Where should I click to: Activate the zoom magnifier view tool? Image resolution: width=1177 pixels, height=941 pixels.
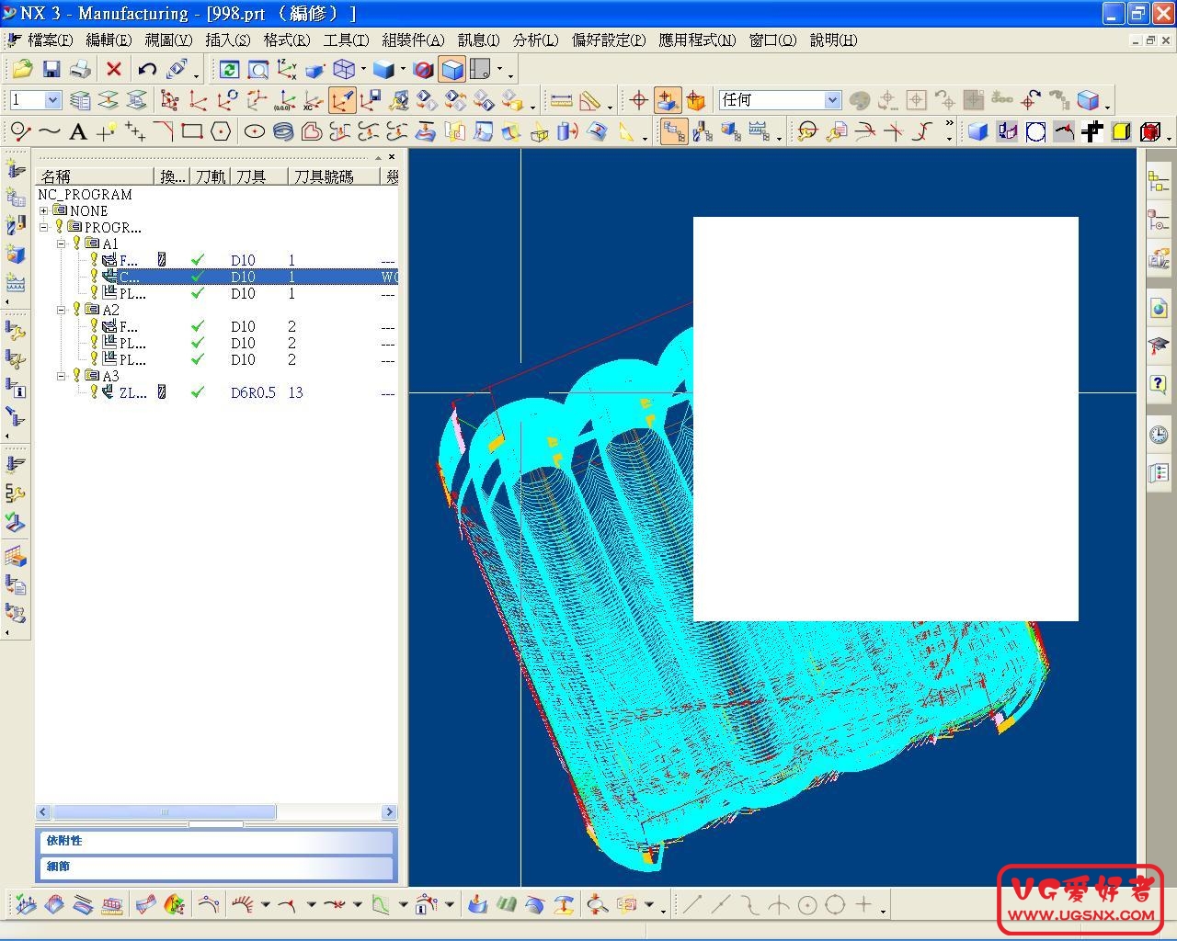click(258, 70)
